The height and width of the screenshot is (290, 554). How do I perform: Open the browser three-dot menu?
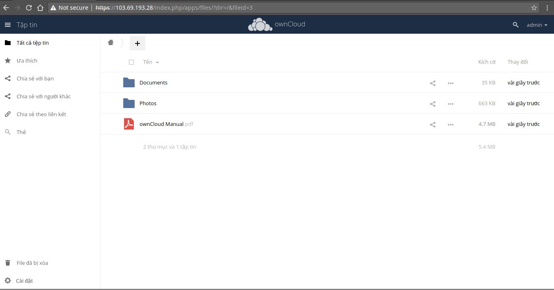(547, 7)
